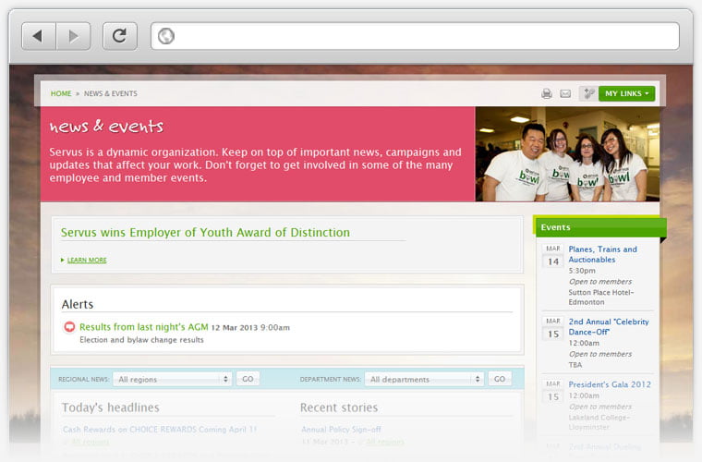
Task: Click the envelope email icon
Action: [565, 93]
